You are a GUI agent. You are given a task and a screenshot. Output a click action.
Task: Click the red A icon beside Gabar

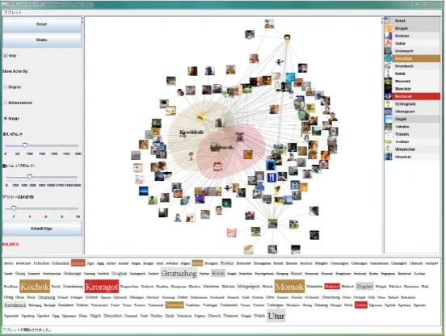pyautogui.click(x=389, y=43)
